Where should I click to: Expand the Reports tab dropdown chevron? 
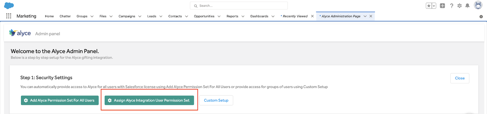(x=243, y=16)
